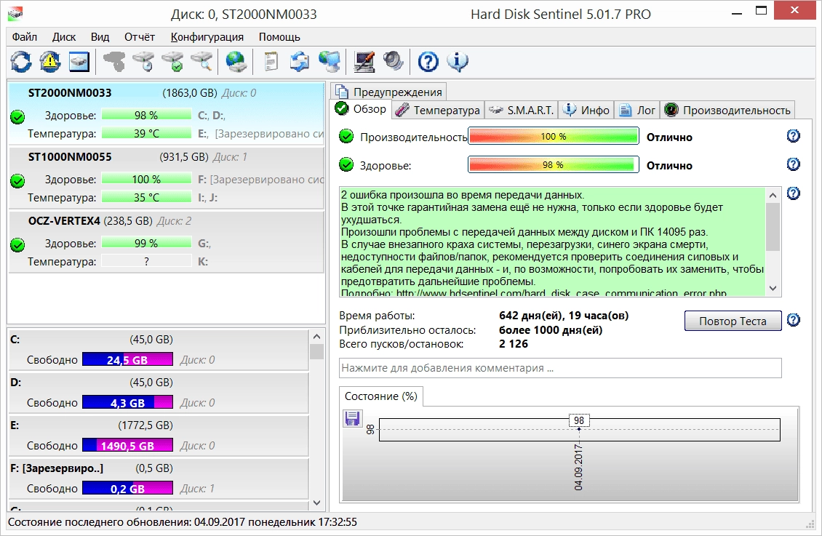Click the mail with blue arrows toolbar icon
This screenshot has width=822, height=536.
[299, 62]
